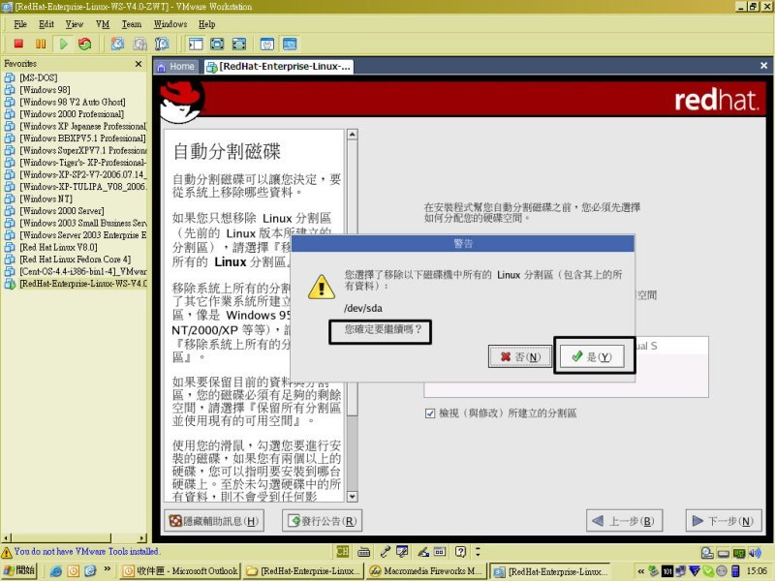Switch to Full Screen mode icon
775x581 pixels.
tap(239, 44)
